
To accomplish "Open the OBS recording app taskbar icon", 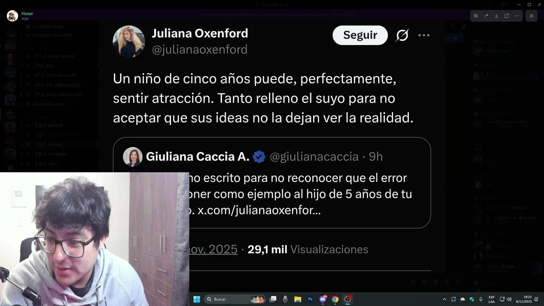I will [x=348, y=299].
